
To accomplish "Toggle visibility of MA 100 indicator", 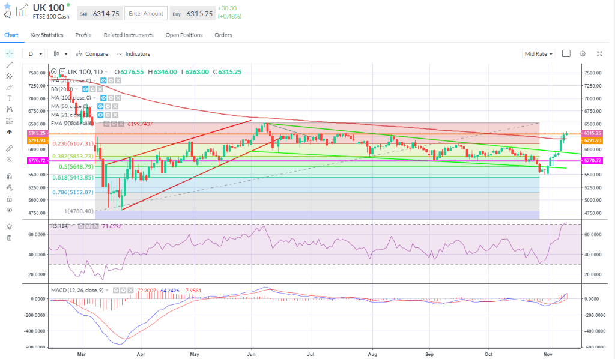I will (x=103, y=98).
